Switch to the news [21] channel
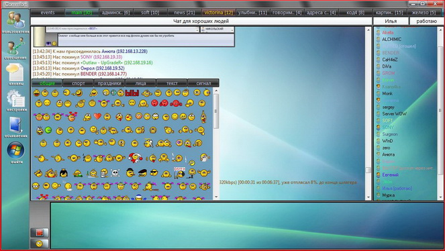Screen dimensions: 445x251 185,13
